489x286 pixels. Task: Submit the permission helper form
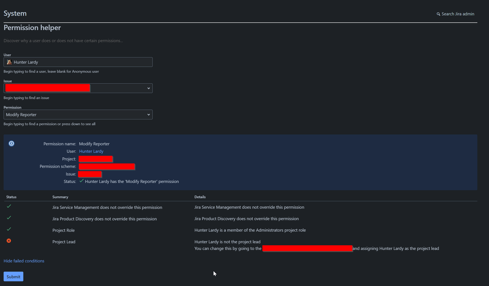click(x=13, y=277)
